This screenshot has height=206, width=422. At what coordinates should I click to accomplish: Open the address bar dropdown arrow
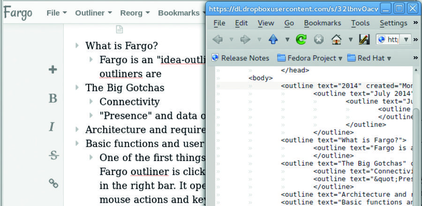(x=406, y=40)
